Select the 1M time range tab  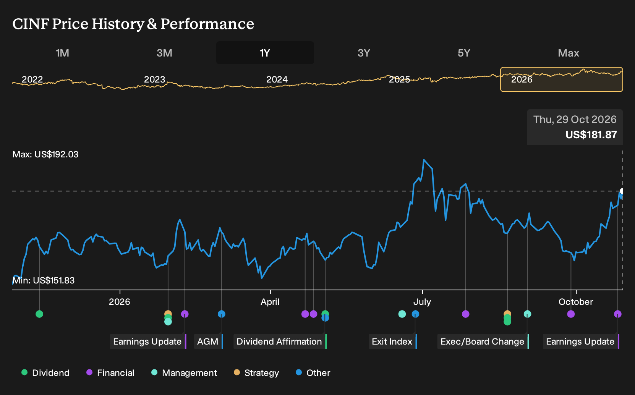(62, 53)
